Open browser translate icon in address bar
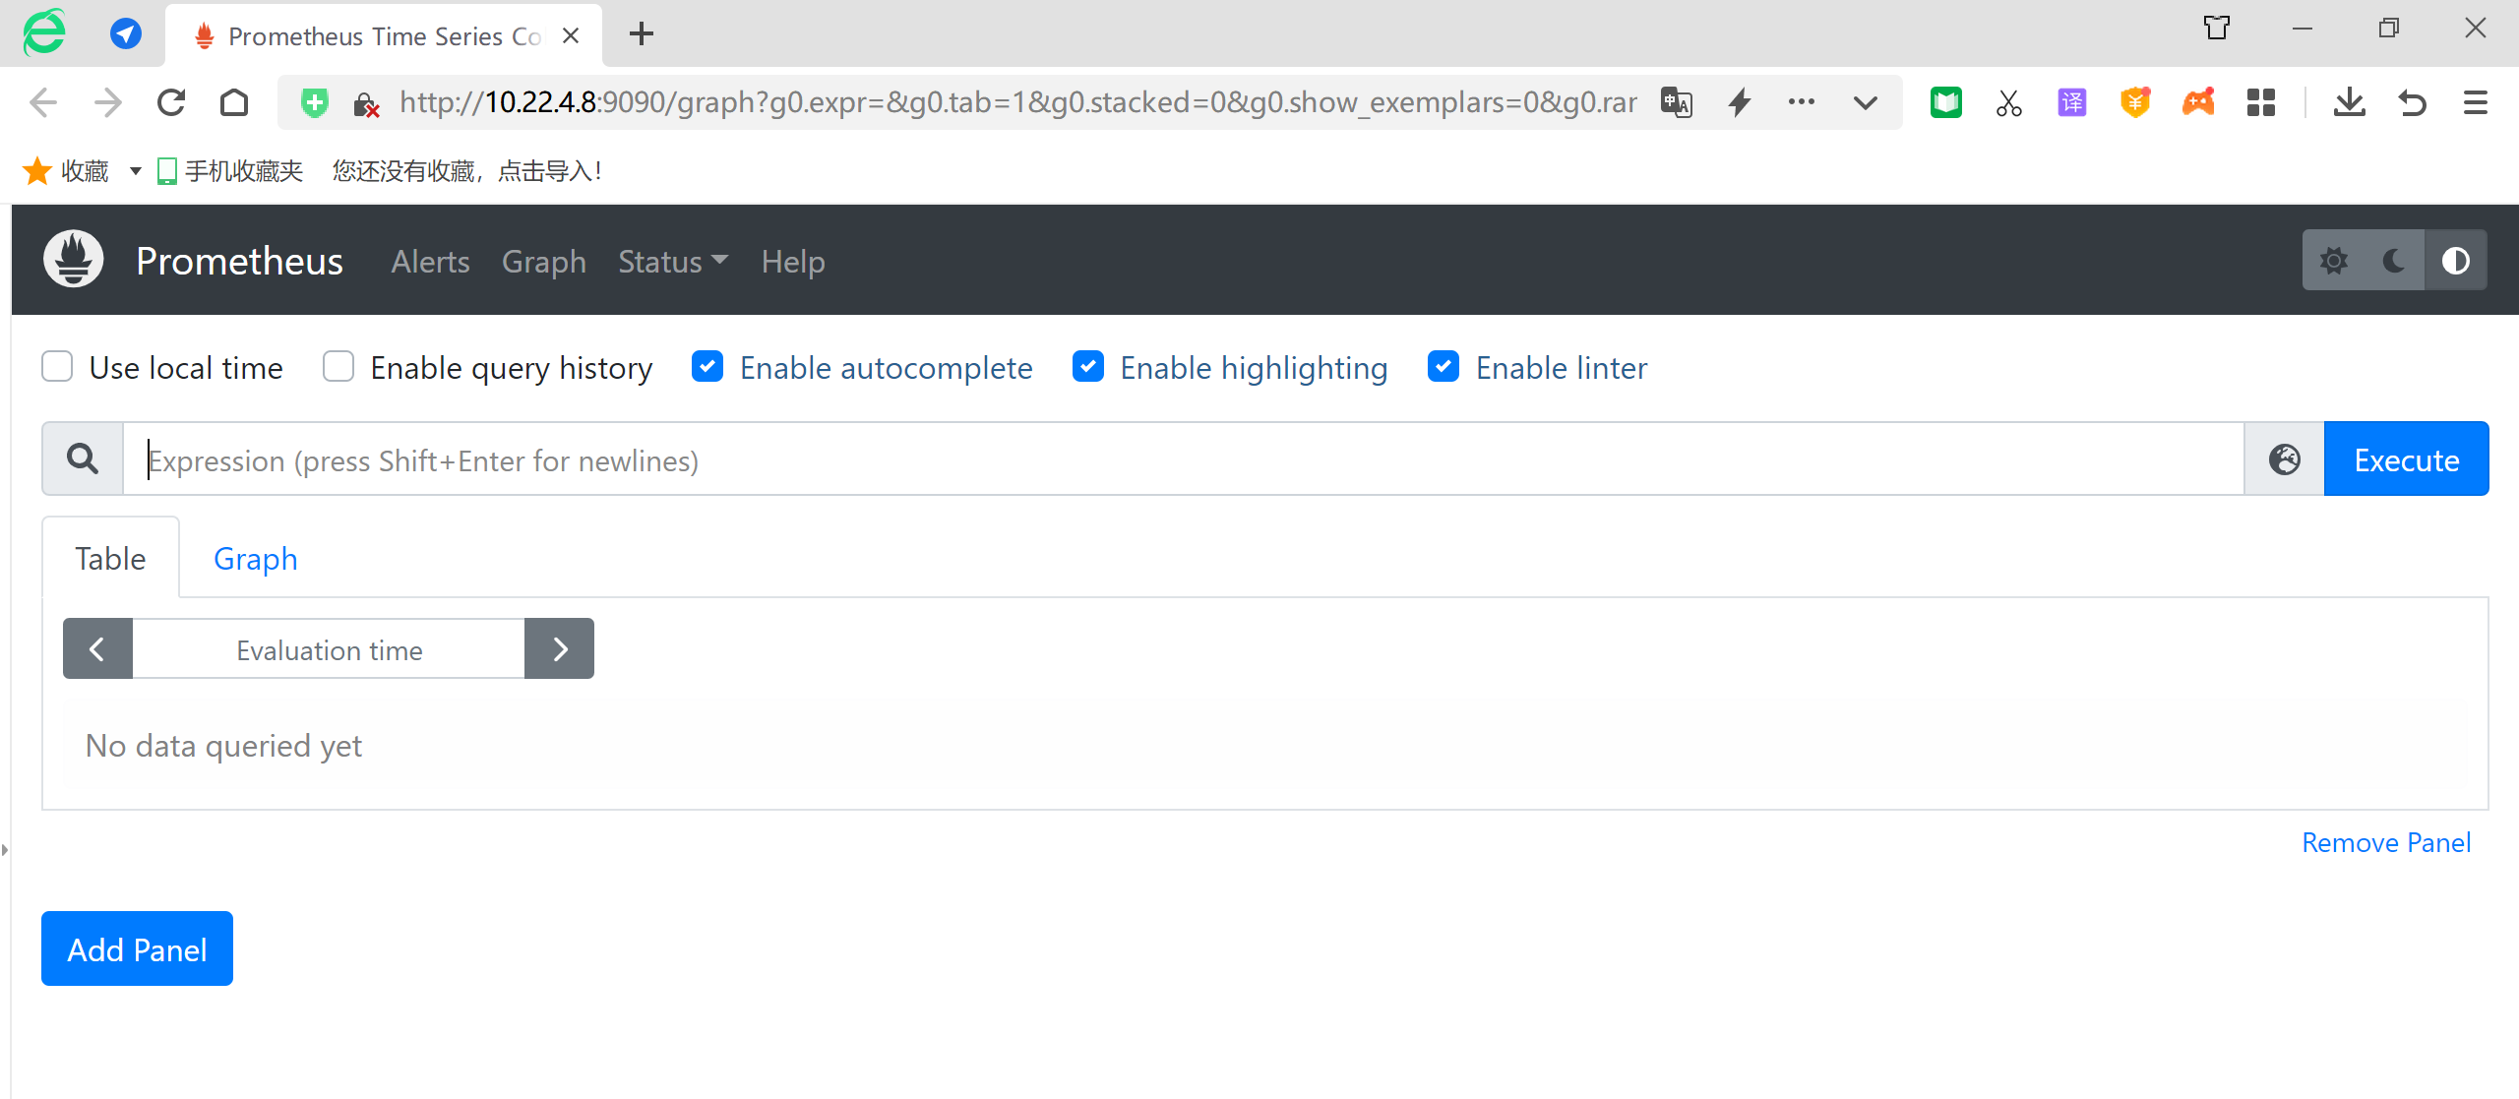Image resolution: width=2519 pixels, height=1099 pixels. click(1677, 102)
